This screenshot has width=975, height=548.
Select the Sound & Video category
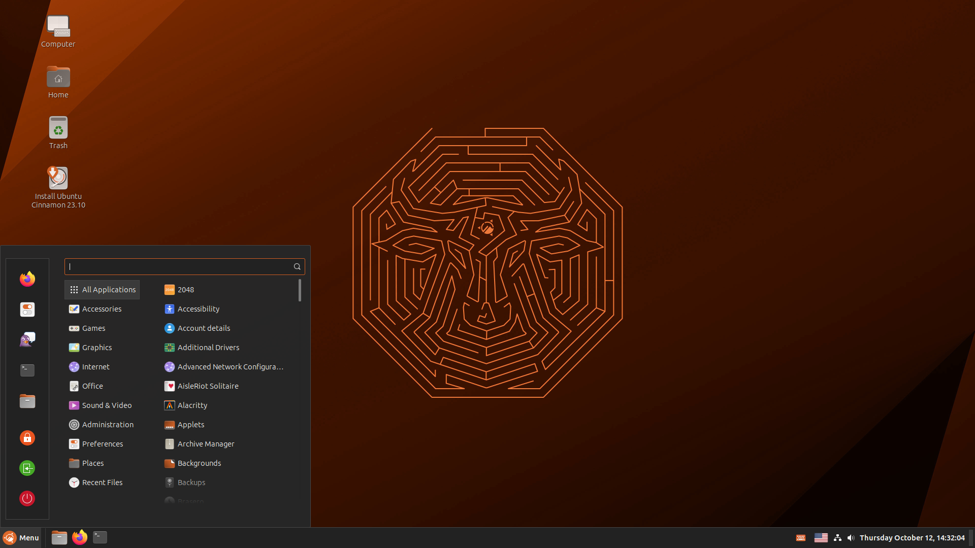[x=102, y=405]
